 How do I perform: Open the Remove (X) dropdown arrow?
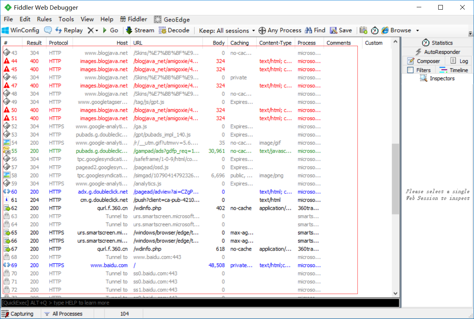click(97, 31)
